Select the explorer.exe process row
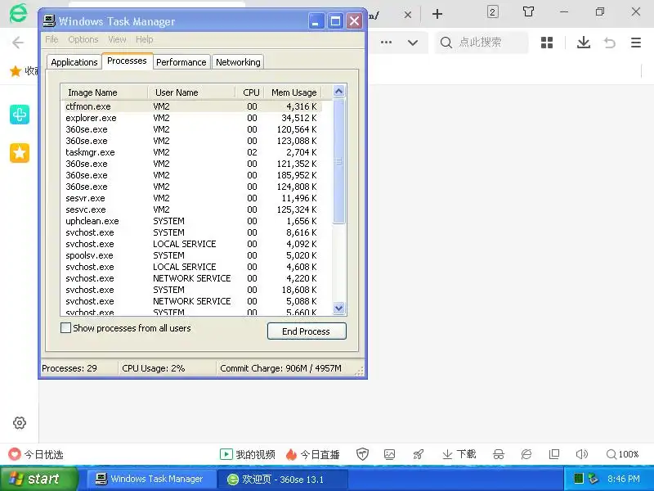This screenshot has width=654, height=491. pos(192,118)
